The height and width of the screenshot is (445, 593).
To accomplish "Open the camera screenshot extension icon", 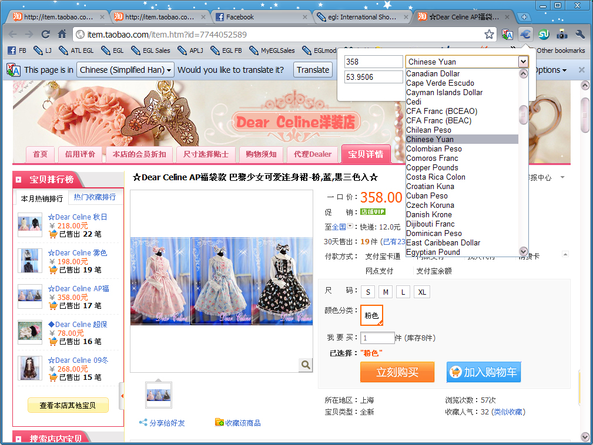I will [x=562, y=35].
